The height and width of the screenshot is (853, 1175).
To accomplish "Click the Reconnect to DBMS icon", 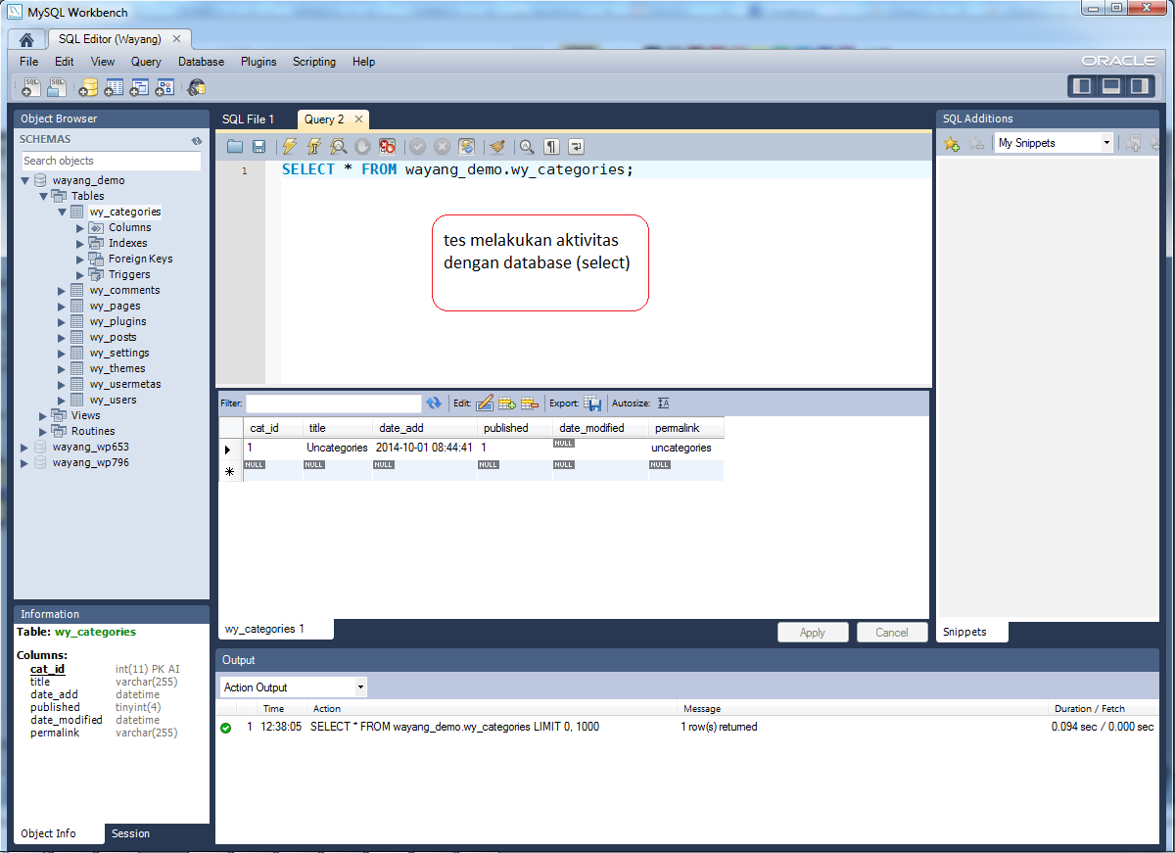I will (197, 87).
